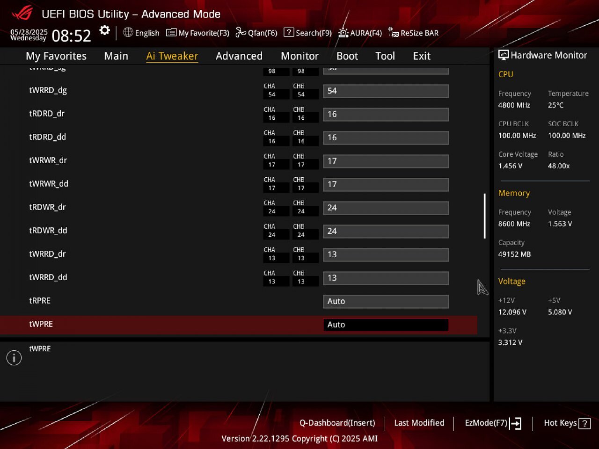Show Hot Keys help icon
This screenshot has width=599, height=449.
(584, 423)
